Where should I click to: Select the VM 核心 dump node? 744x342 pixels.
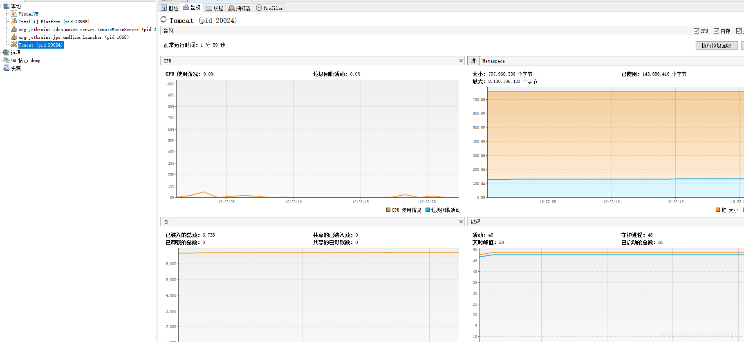[x=26, y=60]
